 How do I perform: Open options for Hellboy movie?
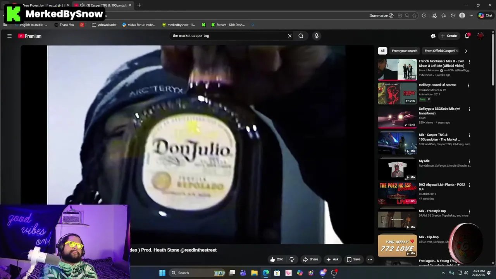468,85
